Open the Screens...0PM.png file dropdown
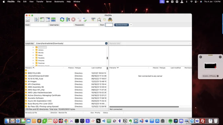 218,76
